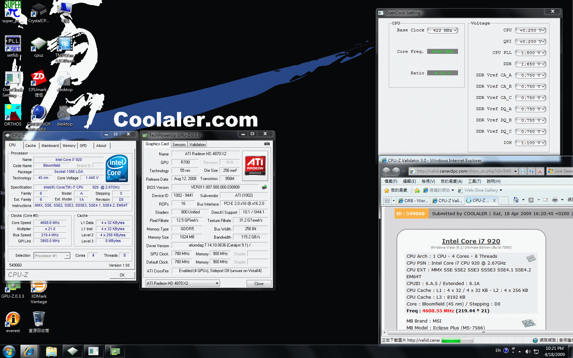The height and width of the screenshot is (358, 573).
Task: Click the IE Read Mail icon
Action: point(545,200)
